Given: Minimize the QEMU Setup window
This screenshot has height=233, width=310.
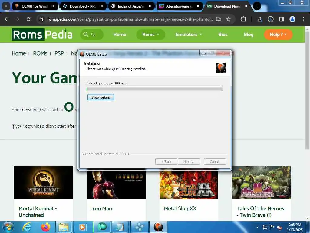Looking at the screenshot, I should 204,53.
